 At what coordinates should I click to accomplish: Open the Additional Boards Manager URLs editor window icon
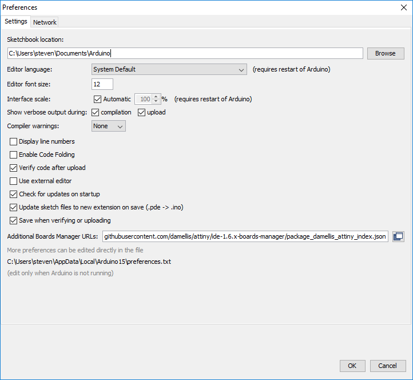(398, 236)
